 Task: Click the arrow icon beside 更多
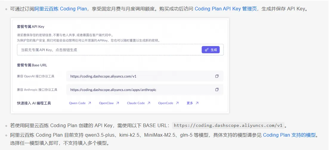click(197, 103)
